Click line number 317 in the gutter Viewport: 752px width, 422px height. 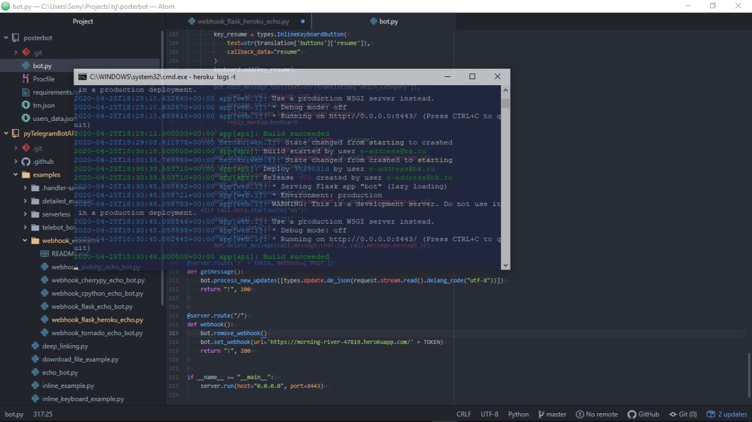point(174,333)
